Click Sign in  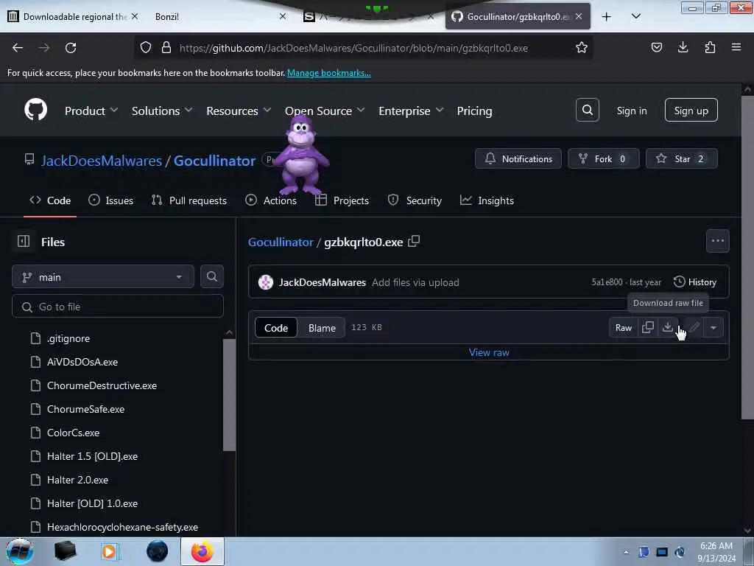[631, 111]
